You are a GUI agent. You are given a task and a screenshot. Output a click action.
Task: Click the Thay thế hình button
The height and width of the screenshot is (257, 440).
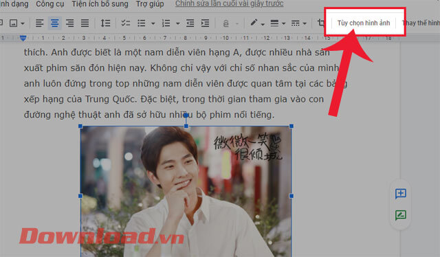click(x=421, y=23)
